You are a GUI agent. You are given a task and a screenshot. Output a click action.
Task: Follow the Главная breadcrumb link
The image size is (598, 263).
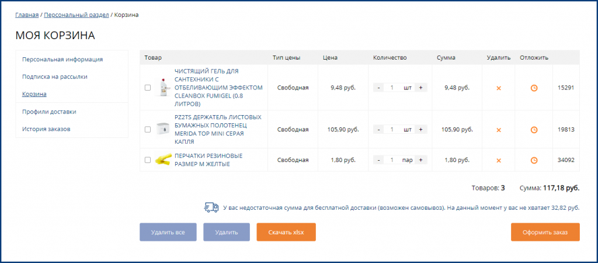coord(27,15)
